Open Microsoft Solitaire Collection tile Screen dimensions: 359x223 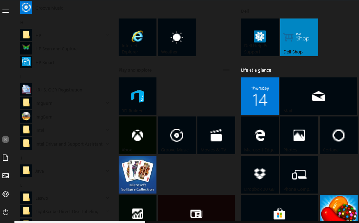coord(137,175)
